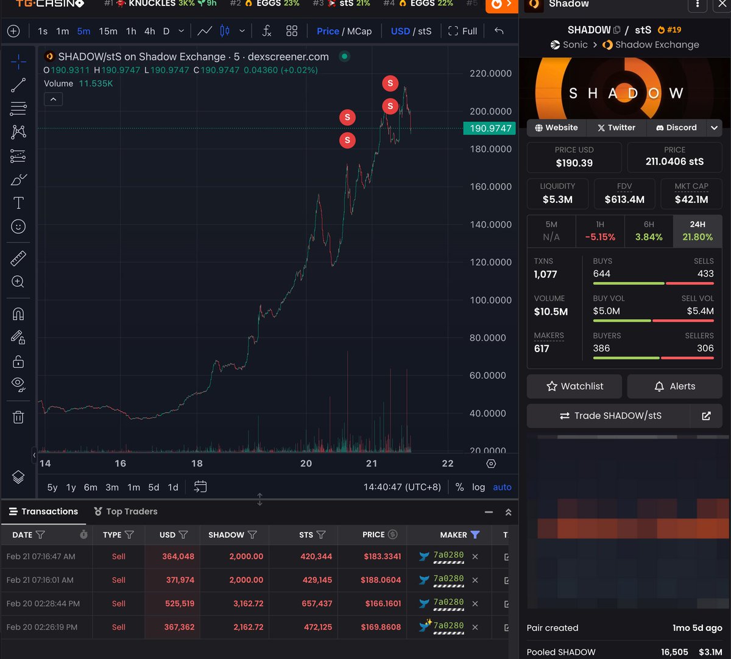731x659 pixels.
Task: Filter transactions by STS amount
Action: 321,535
